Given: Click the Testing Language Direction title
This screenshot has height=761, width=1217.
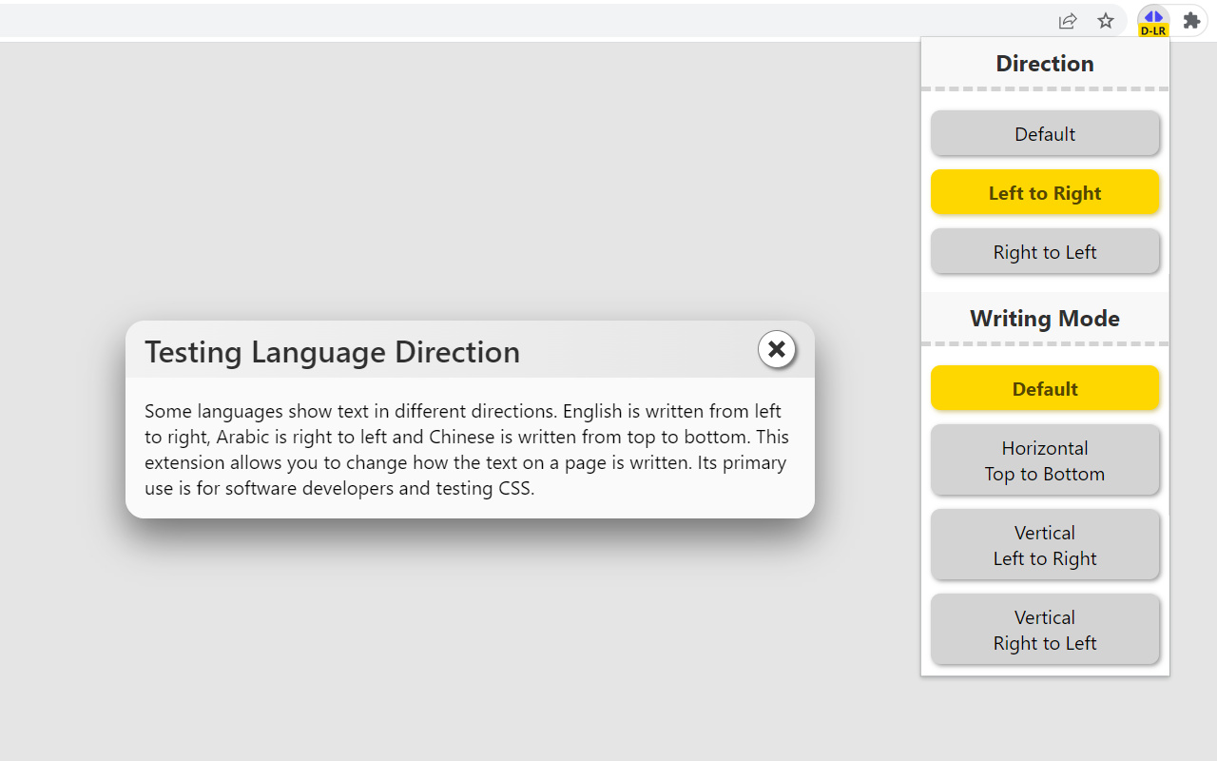Looking at the screenshot, I should coord(333,352).
